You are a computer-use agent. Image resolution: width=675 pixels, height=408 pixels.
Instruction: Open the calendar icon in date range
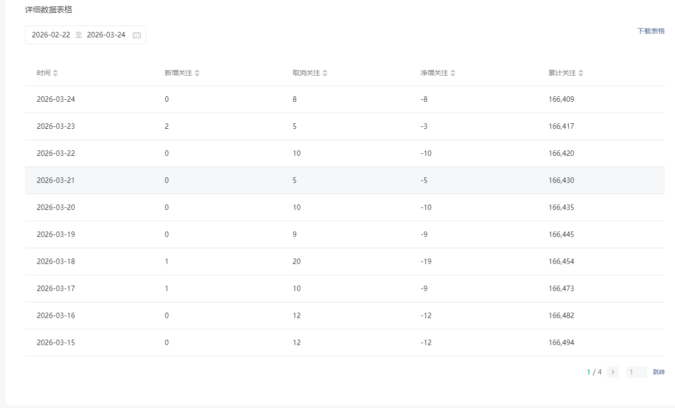[x=137, y=35]
